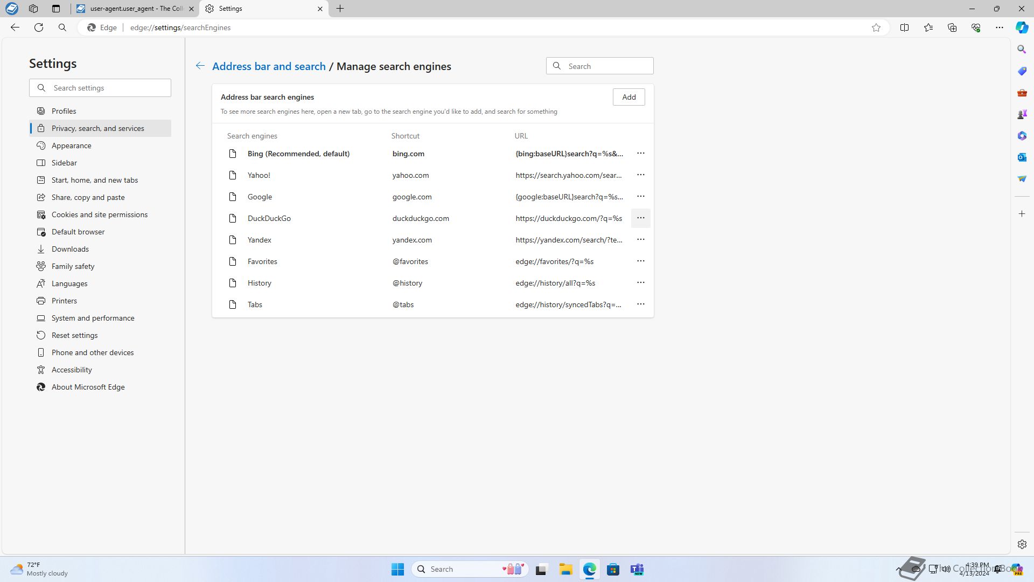This screenshot has height=582, width=1034.
Task: Add this page to favorites star
Action: tap(876, 27)
